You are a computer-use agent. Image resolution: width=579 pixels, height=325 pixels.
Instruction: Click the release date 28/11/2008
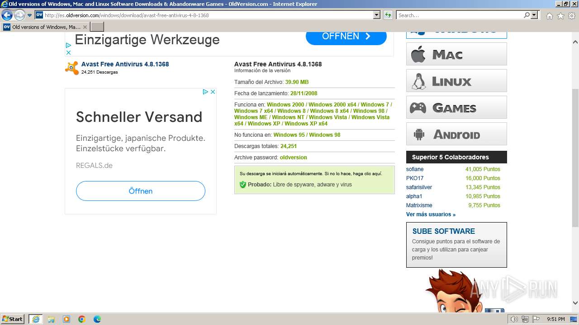[304, 93]
